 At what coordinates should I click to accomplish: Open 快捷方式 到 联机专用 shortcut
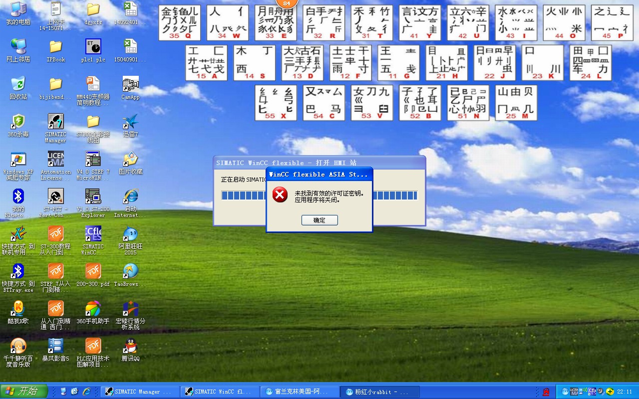coord(18,240)
